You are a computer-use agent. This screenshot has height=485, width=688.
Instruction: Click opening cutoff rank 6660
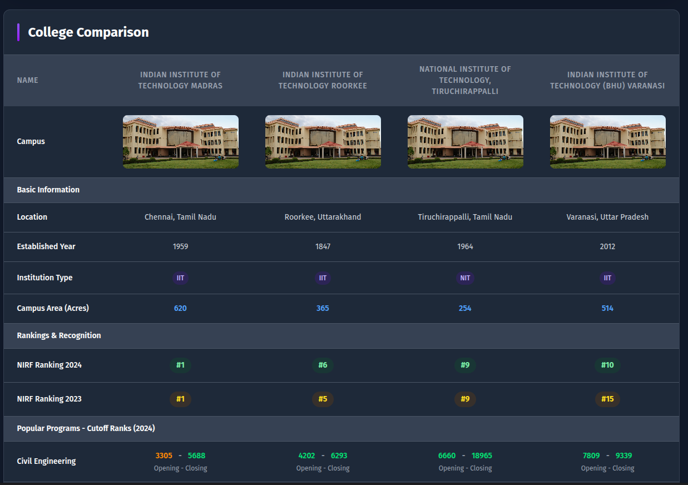(447, 456)
